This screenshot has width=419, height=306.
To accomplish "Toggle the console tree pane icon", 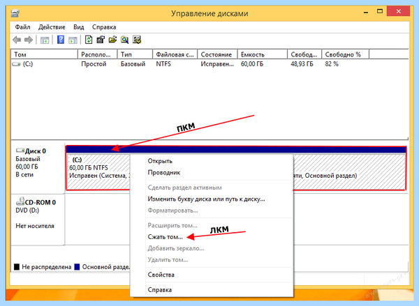I will (x=45, y=40).
